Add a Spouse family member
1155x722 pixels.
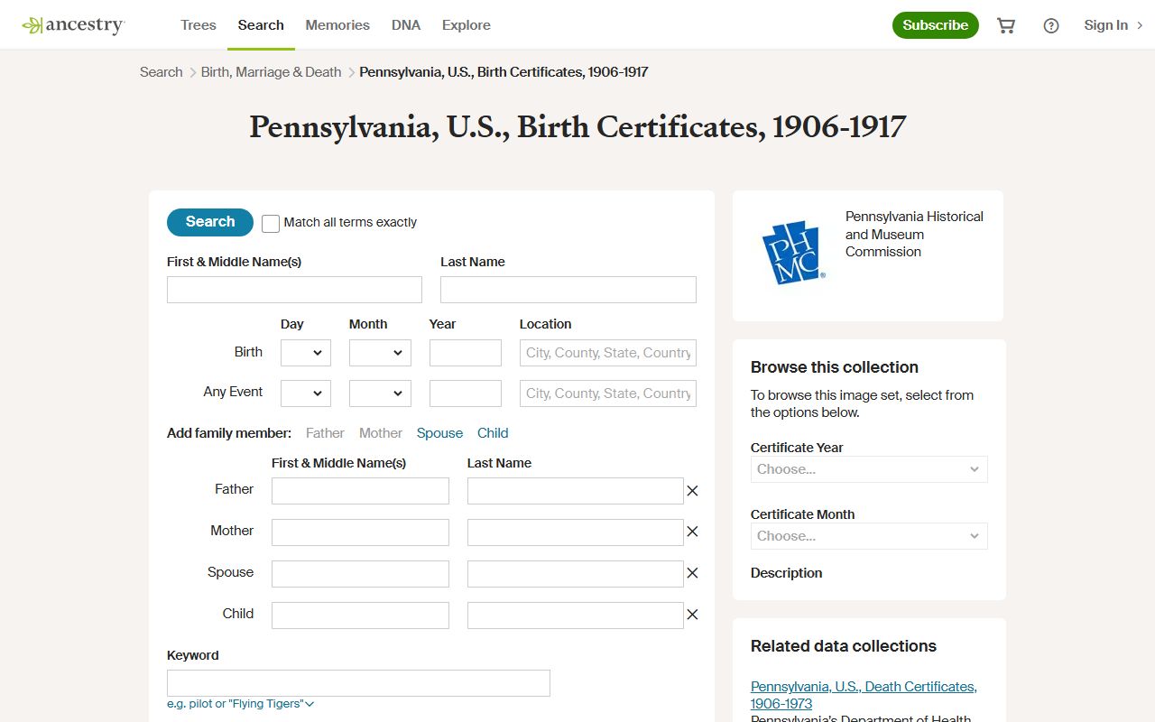(x=439, y=433)
